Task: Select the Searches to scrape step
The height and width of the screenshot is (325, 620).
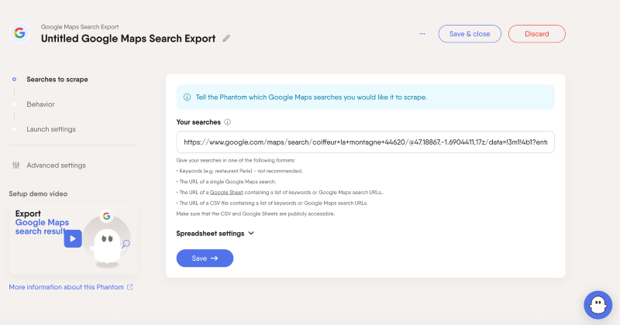Action: pos(57,79)
